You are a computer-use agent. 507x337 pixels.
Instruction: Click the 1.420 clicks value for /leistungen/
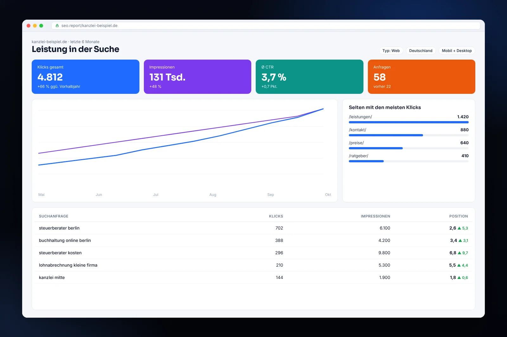click(463, 117)
